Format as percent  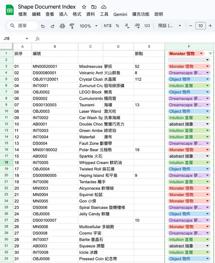click(x=118, y=26)
